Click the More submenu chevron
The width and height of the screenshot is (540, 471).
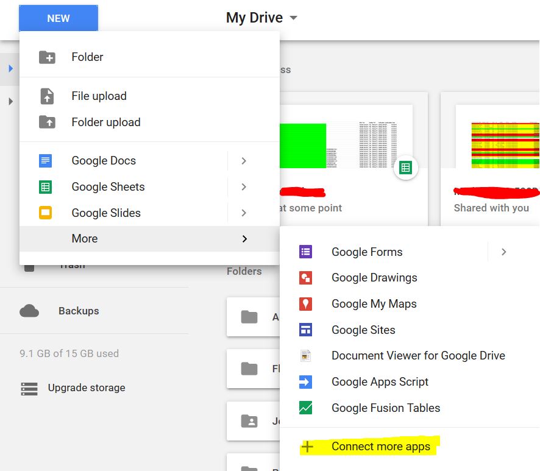coord(244,239)
